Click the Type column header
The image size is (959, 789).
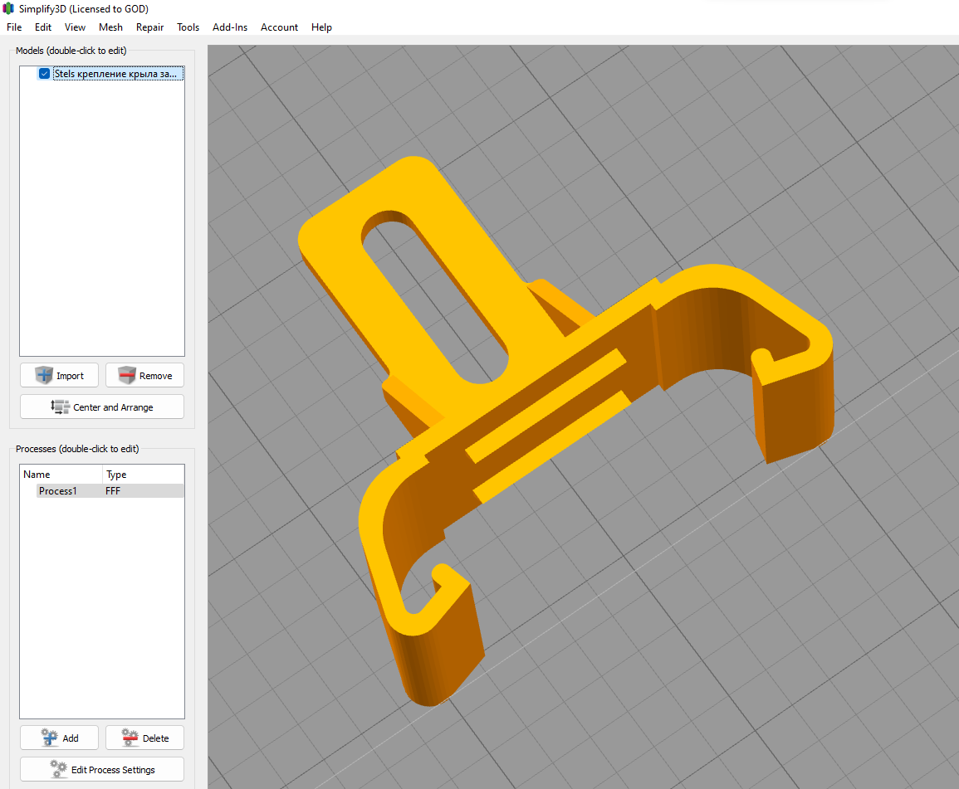[x=116, y=475]
